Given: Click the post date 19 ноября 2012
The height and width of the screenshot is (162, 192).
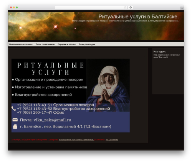Looking at the screenshot, I should [19, 139].
